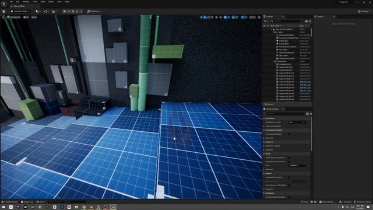Select ExponentialHeightFog actor in Outliner
Image resolution: width=373 pixels, height=210 pixels.
point(288,38)
